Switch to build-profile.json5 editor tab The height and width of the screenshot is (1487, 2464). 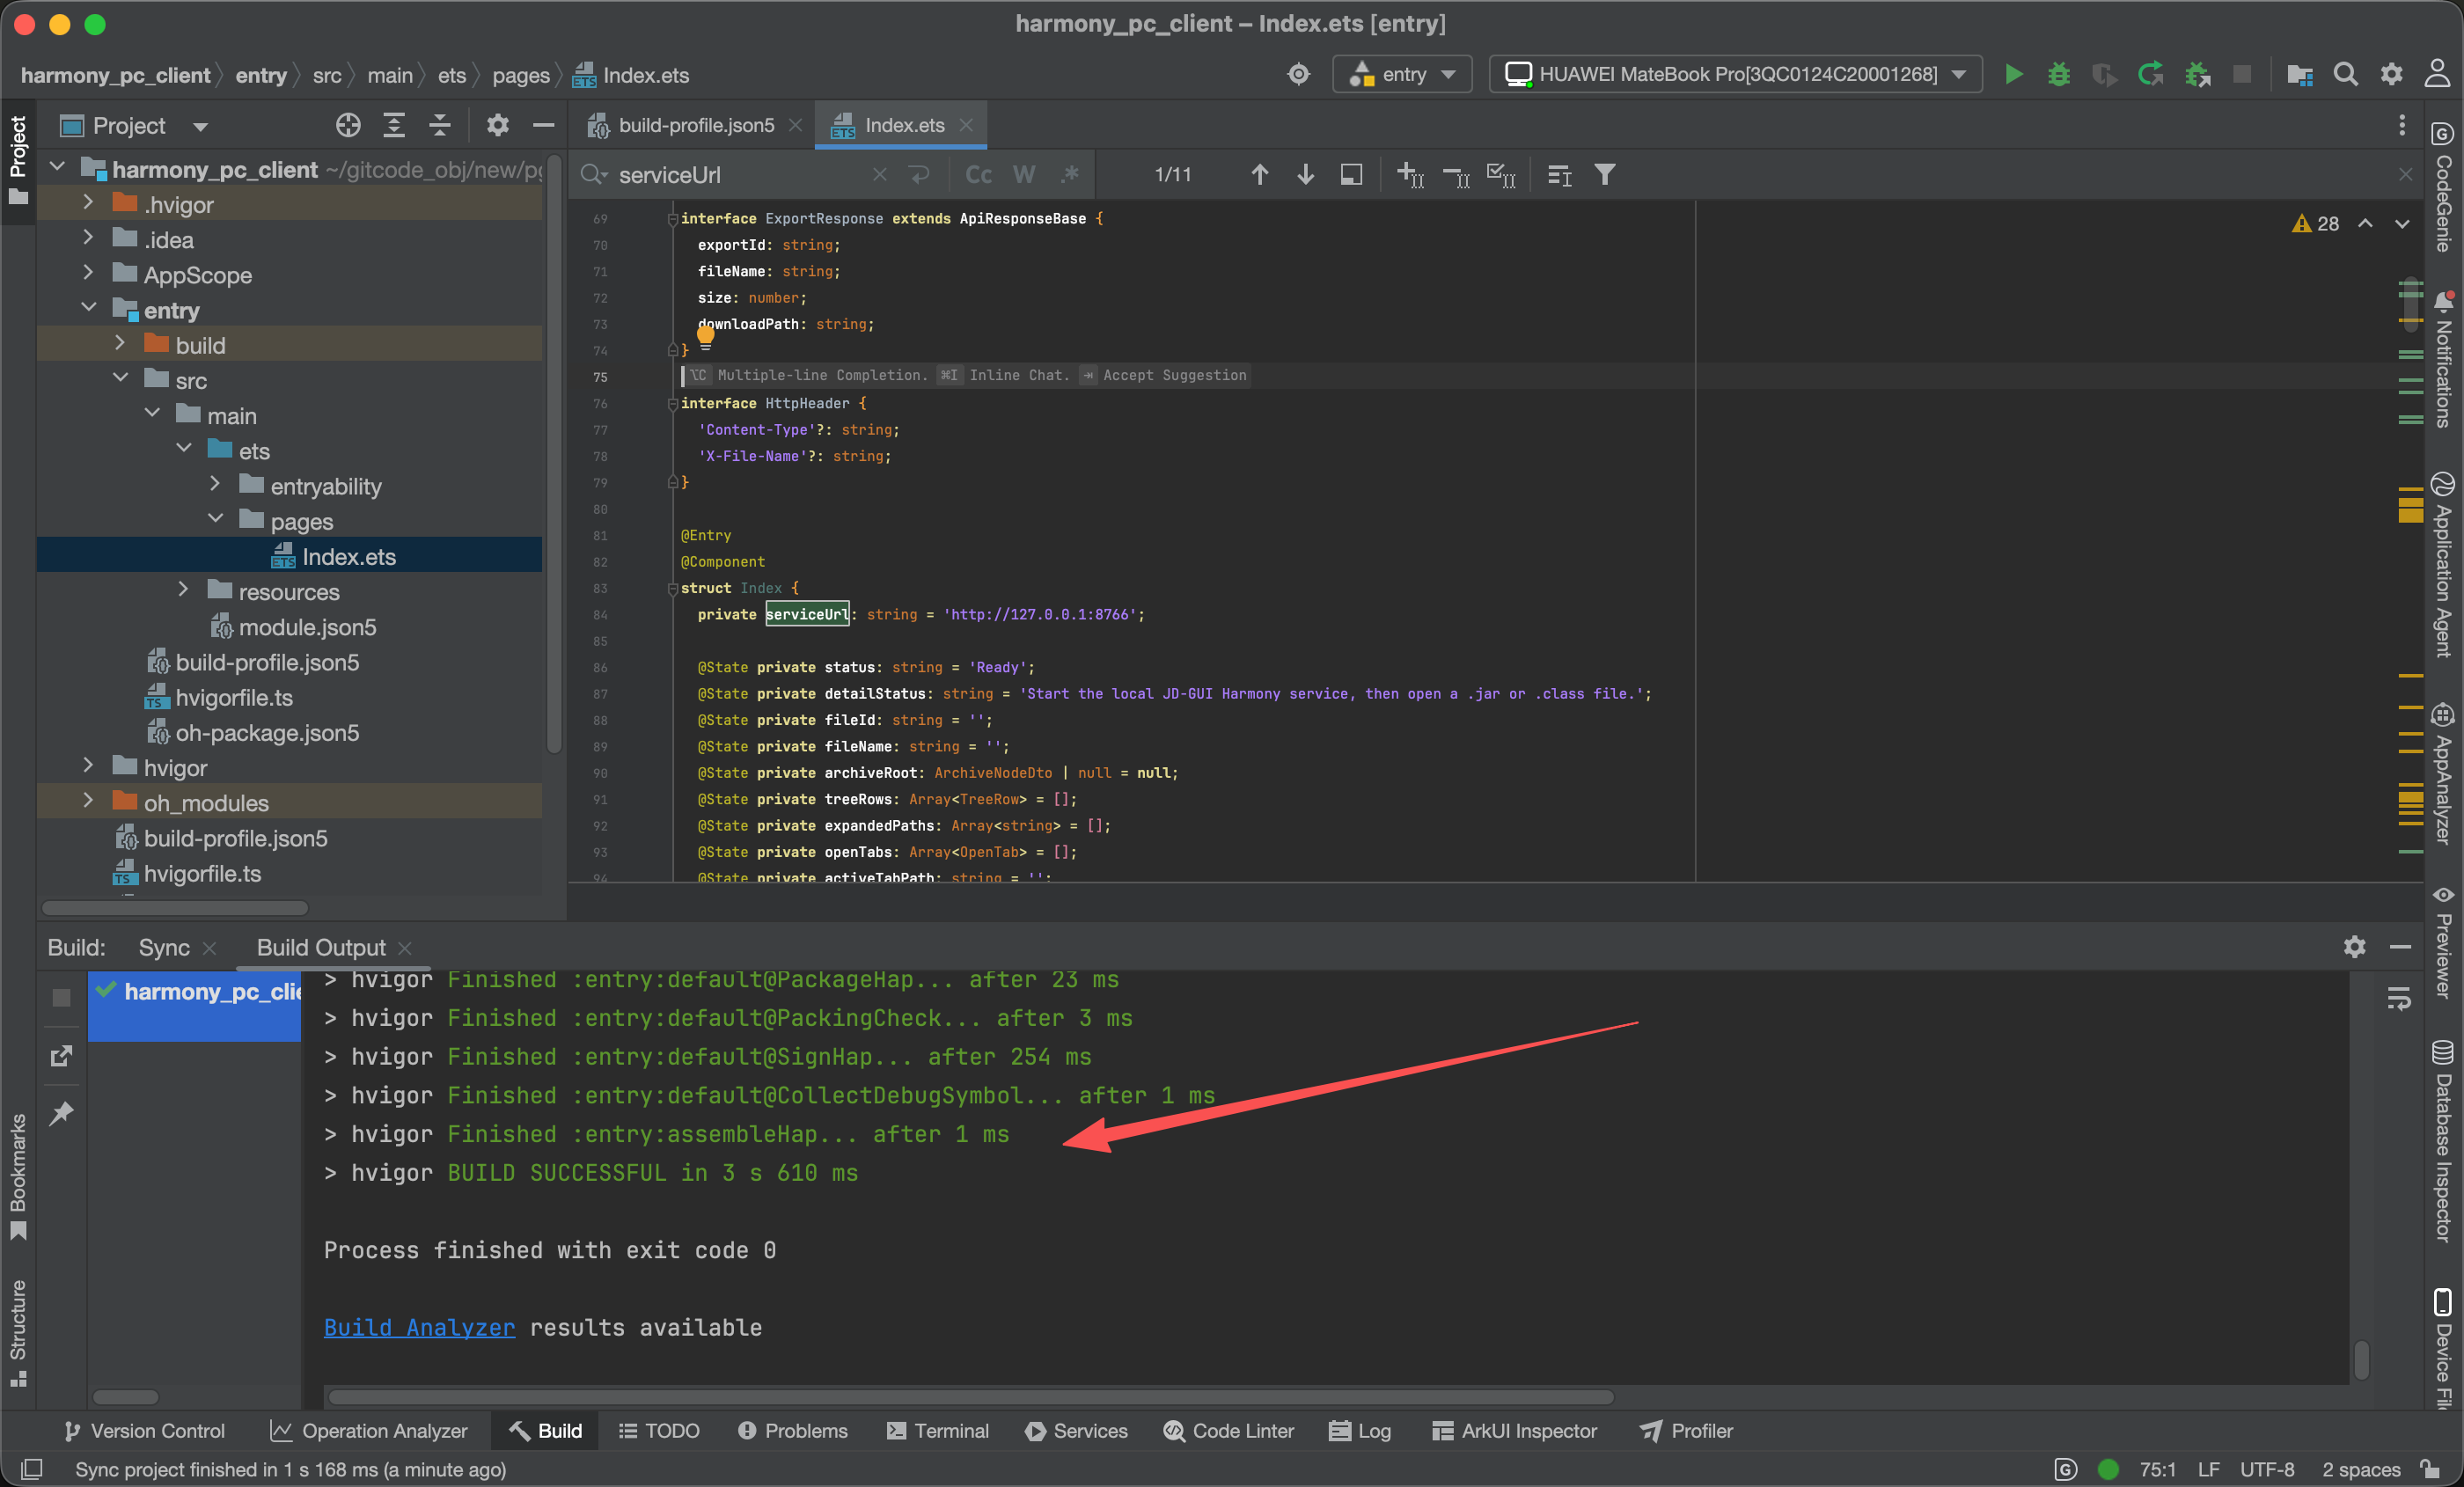click(695, 125)
